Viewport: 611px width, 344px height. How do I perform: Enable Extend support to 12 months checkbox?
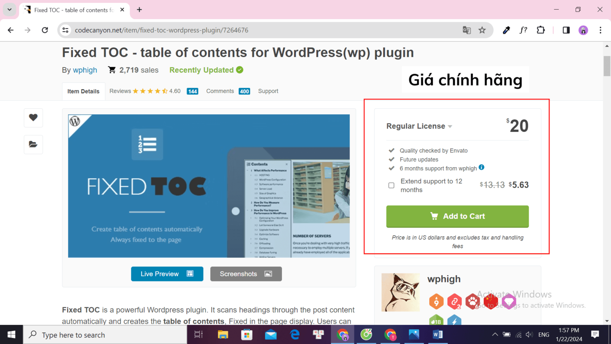(x=391, y=185)
